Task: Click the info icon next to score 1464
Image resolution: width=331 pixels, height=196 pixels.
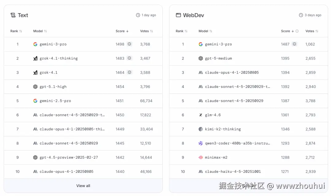Action: point(129,72)
